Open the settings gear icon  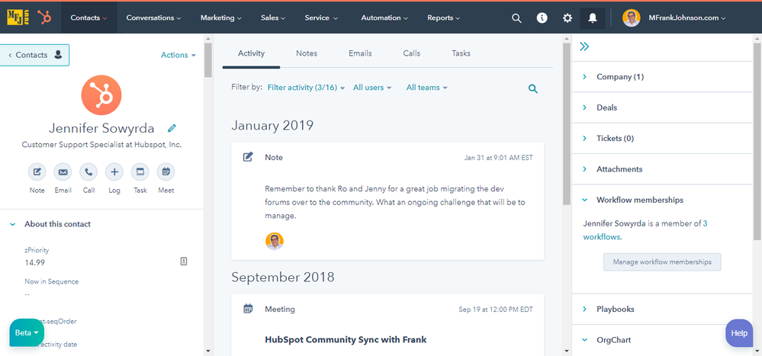pos(567,18)
